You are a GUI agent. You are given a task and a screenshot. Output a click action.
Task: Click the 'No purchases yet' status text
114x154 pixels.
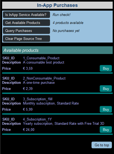click(66, 31)
